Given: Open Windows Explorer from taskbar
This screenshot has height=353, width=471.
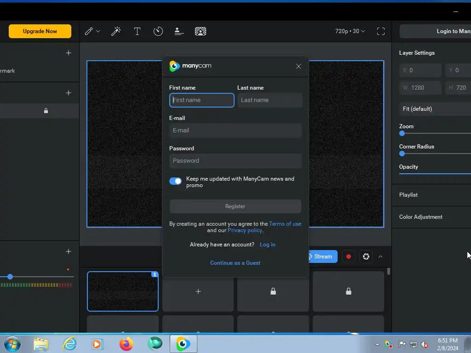Looking at the screenshot, I should pos(41,344).
